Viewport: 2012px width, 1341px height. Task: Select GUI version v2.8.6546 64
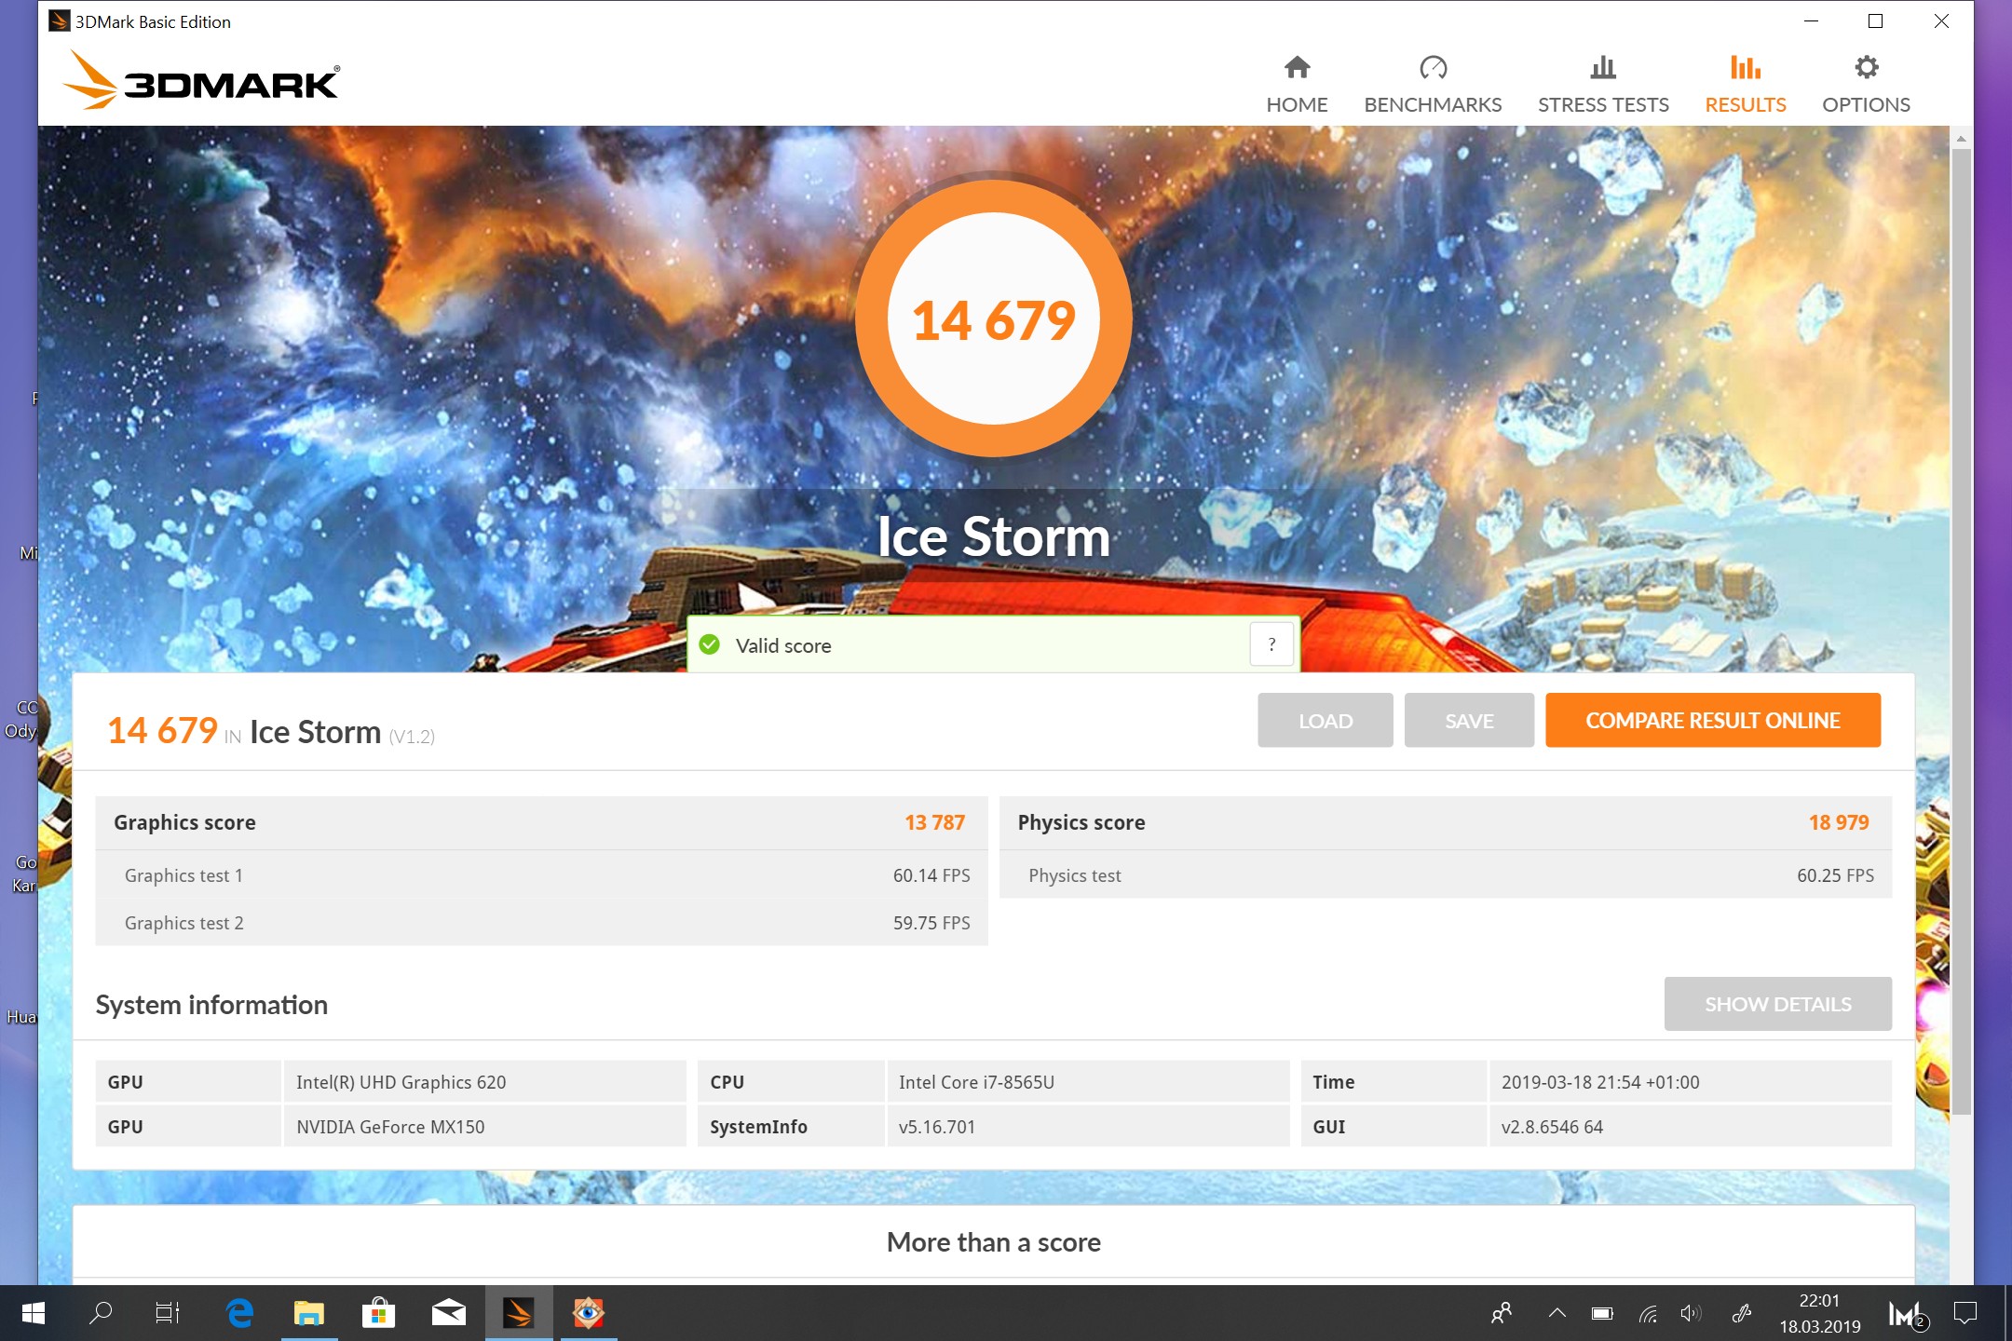pos(1552,1127)
